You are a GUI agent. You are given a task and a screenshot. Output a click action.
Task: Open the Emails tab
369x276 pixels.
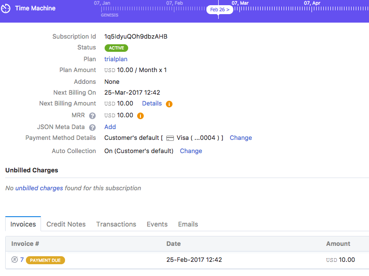(x=188, y=224)
